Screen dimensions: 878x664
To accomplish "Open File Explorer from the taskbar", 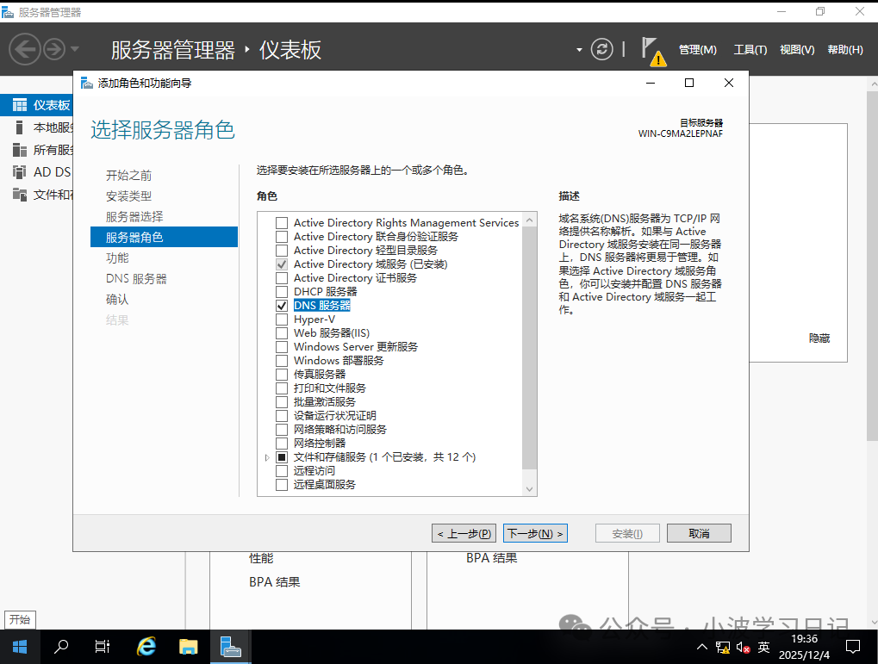I will (188, 646).
